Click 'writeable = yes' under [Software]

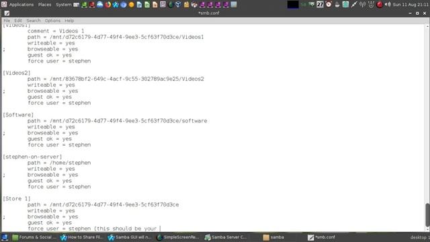point(51,127)
